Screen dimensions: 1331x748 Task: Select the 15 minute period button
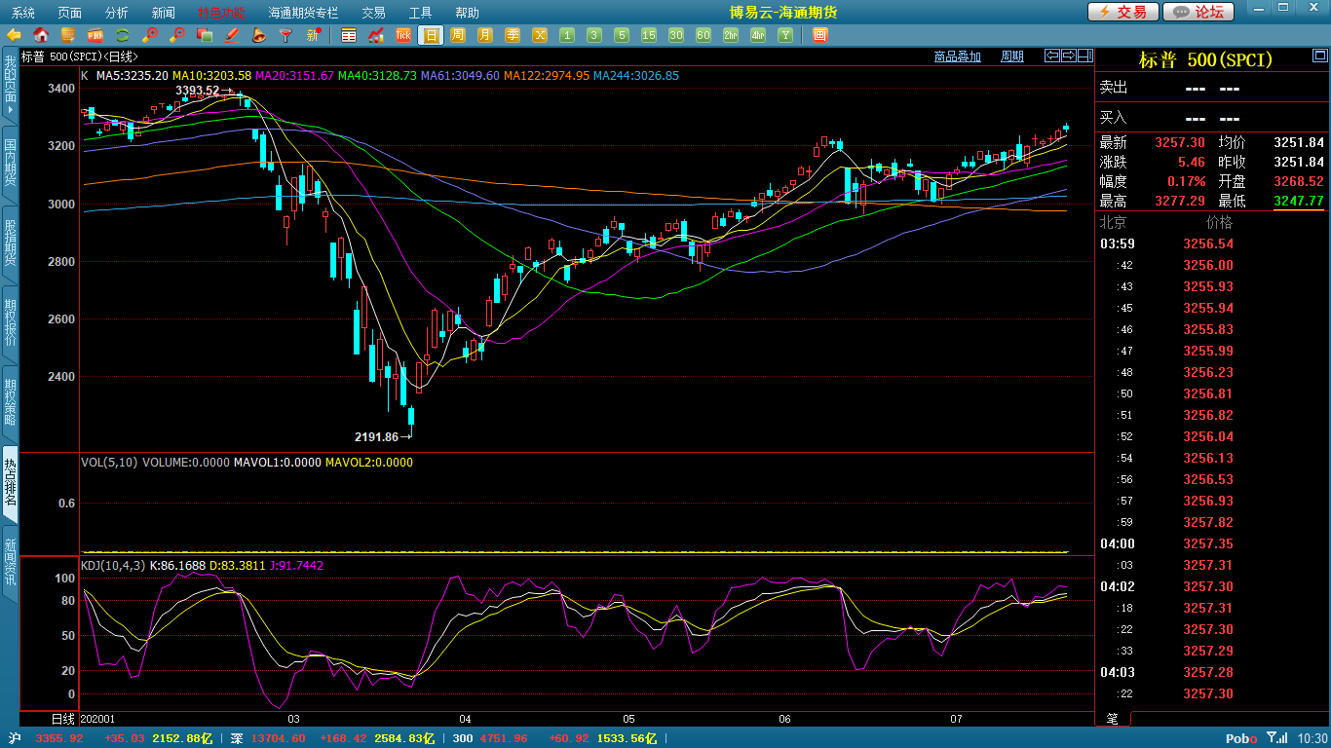click(x=649, y=35)
